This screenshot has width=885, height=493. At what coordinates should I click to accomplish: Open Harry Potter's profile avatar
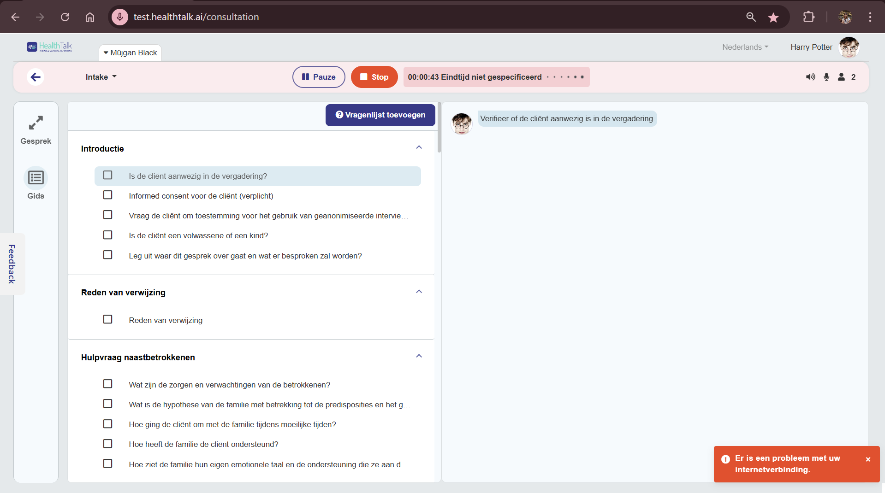[849, 47]
